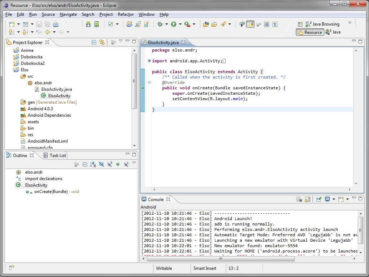Minimize the editor area
Screen dimensions: 369x277
point(354,41)
